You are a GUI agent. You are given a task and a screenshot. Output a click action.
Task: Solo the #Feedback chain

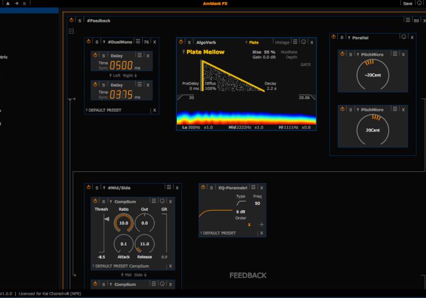click(x=80, y=20)
